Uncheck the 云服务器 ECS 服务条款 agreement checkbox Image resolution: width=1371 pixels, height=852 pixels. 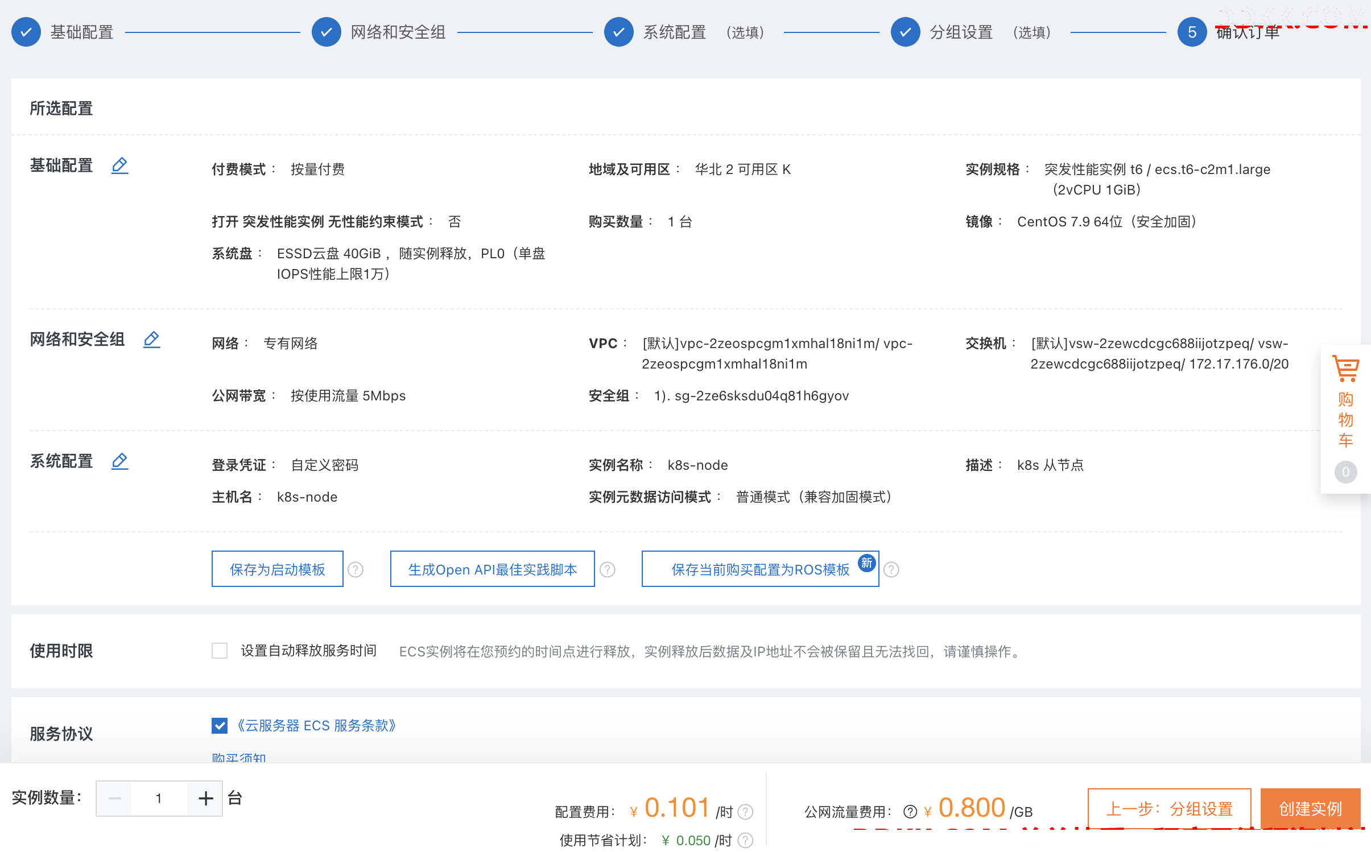[x=220, y=726]
